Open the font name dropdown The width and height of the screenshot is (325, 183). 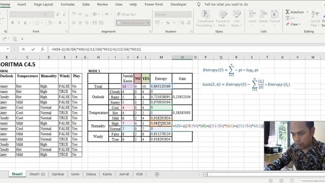40,14
